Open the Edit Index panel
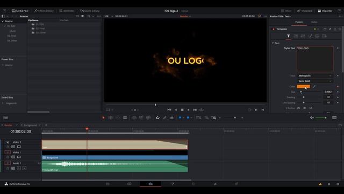344x194 pixels. click(x=67, y=11)
